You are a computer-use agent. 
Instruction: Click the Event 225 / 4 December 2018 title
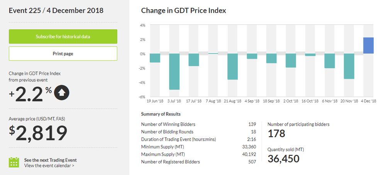click(x=56, y=10)
